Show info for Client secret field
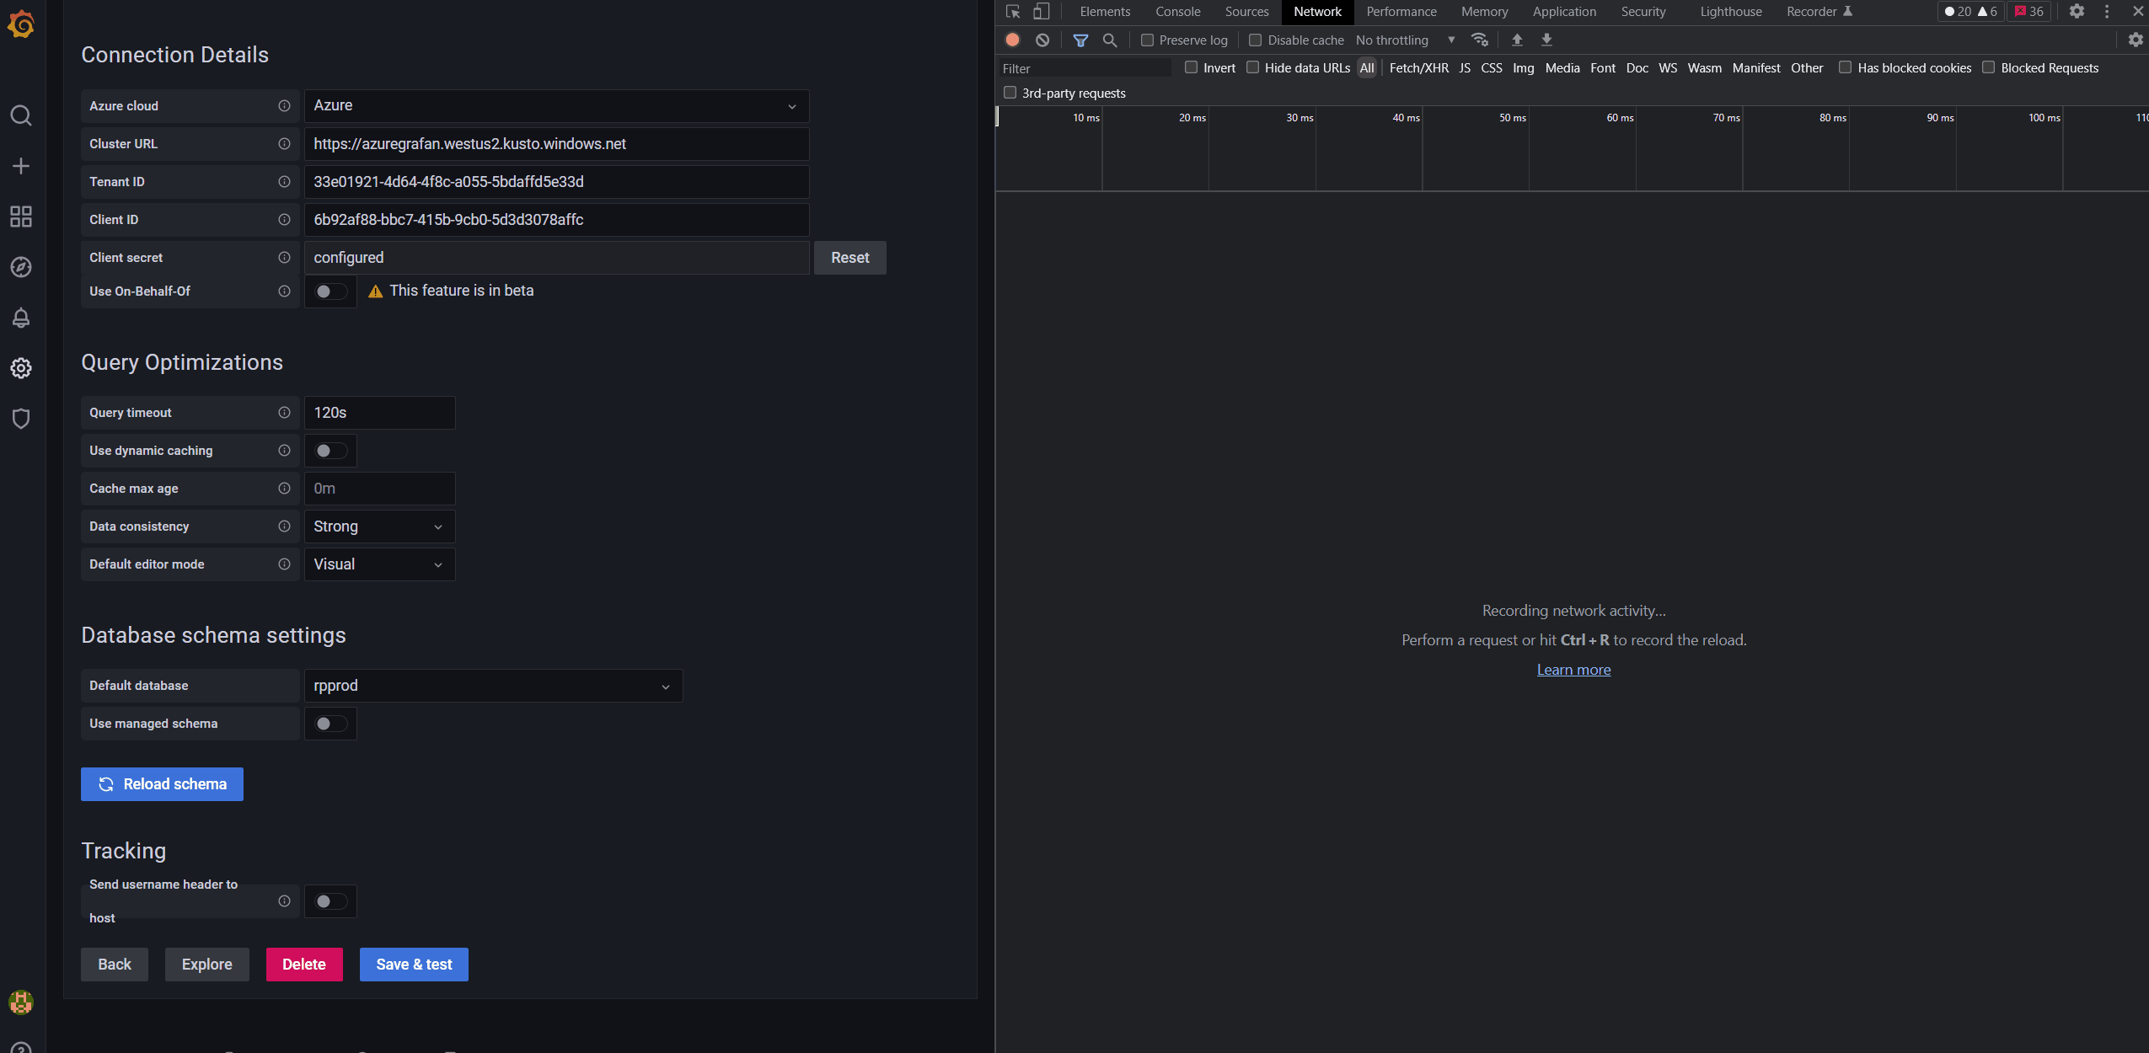The image size is (2149, 1053). point(284,258)
